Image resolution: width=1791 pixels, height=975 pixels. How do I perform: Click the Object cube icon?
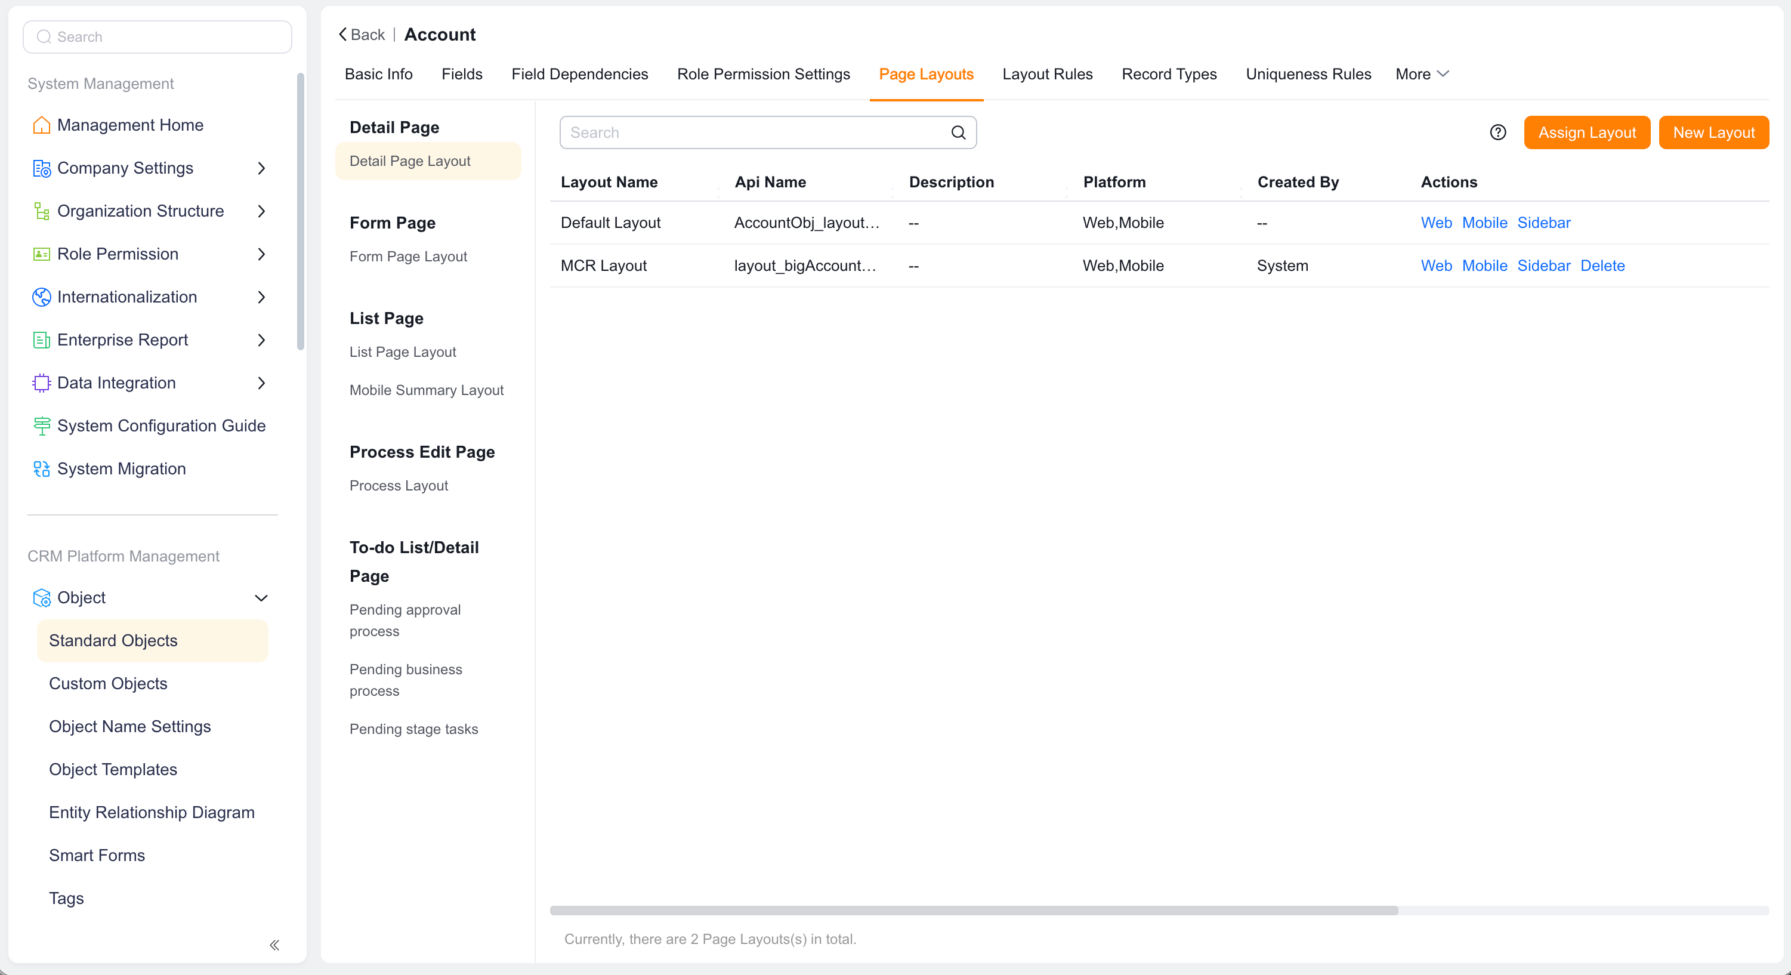[x=42, y=598]
